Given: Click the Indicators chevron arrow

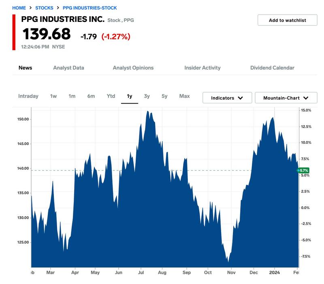Looking at the screenshot, I should pos(240,98).
